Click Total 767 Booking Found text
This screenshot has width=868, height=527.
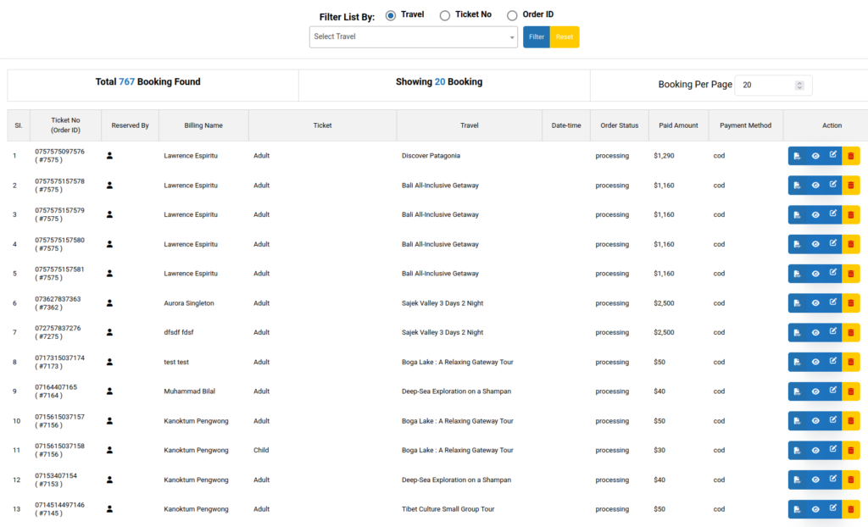(147, 82)
